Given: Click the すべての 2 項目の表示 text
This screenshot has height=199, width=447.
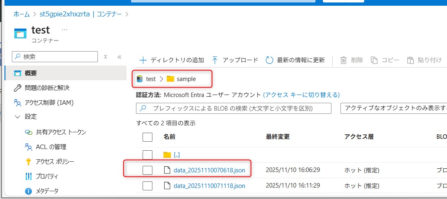Looking at the screenshot, I should (x=166, y=123).
